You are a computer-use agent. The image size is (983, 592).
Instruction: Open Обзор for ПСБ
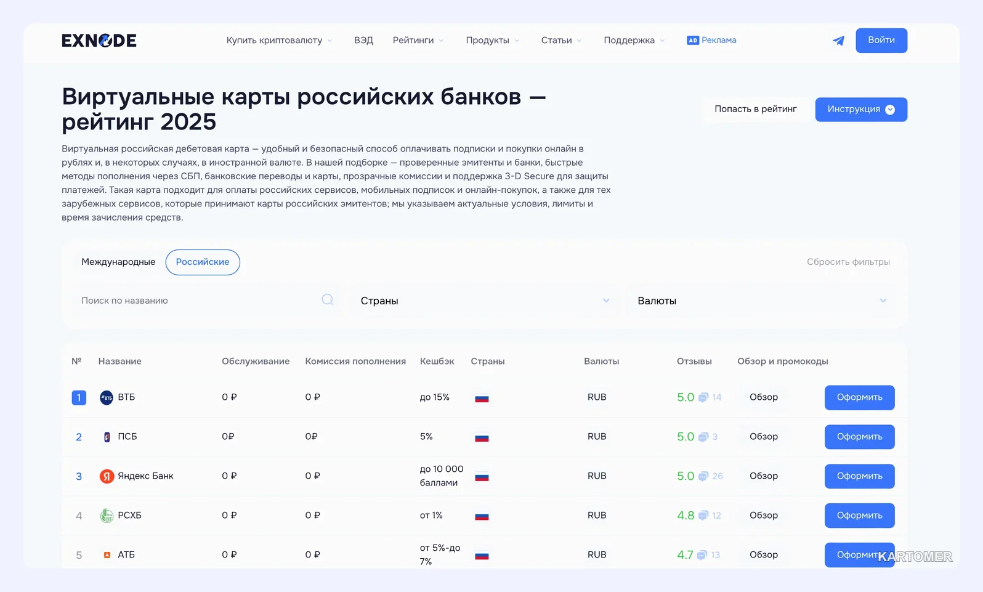click(764, 437)
